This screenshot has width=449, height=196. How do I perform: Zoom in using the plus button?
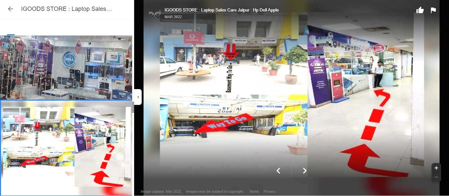[x=436, y=168]
